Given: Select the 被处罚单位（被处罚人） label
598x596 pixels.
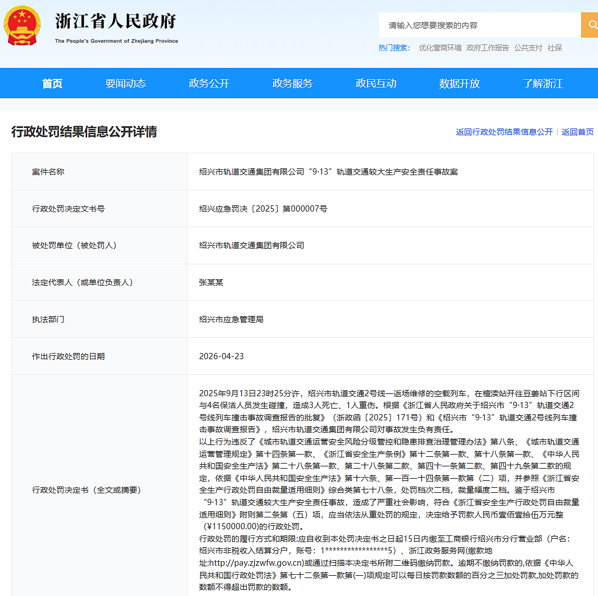Looking at the screenshot, I should point(74,246).
